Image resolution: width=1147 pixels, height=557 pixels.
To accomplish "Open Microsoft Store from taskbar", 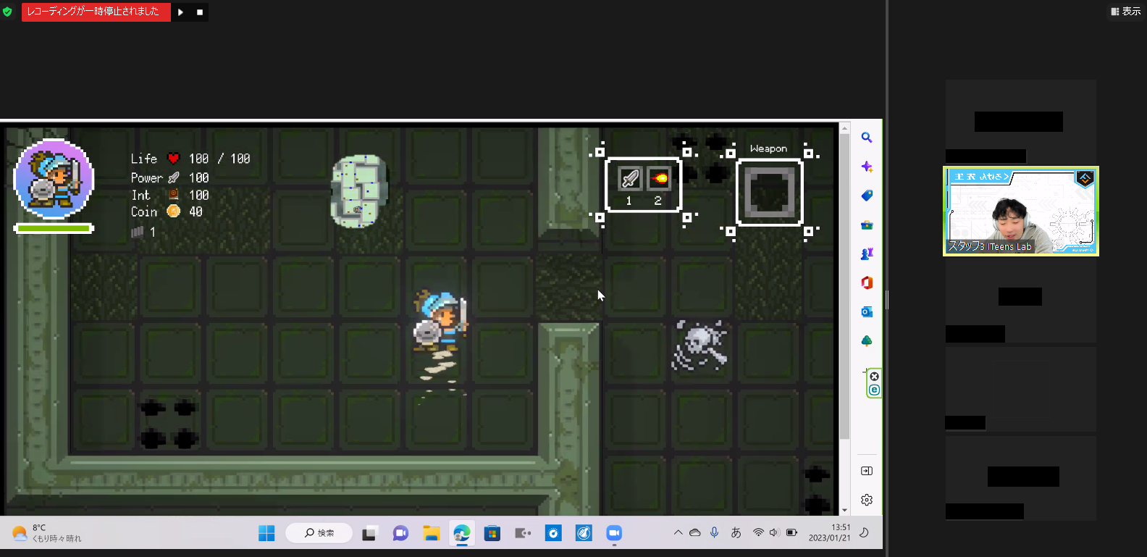I will (x=492, y=534).
